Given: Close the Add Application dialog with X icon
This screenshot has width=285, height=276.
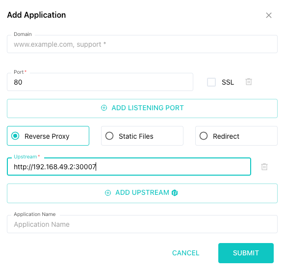Looking at the screenshot, I should [x=269, y=15].
